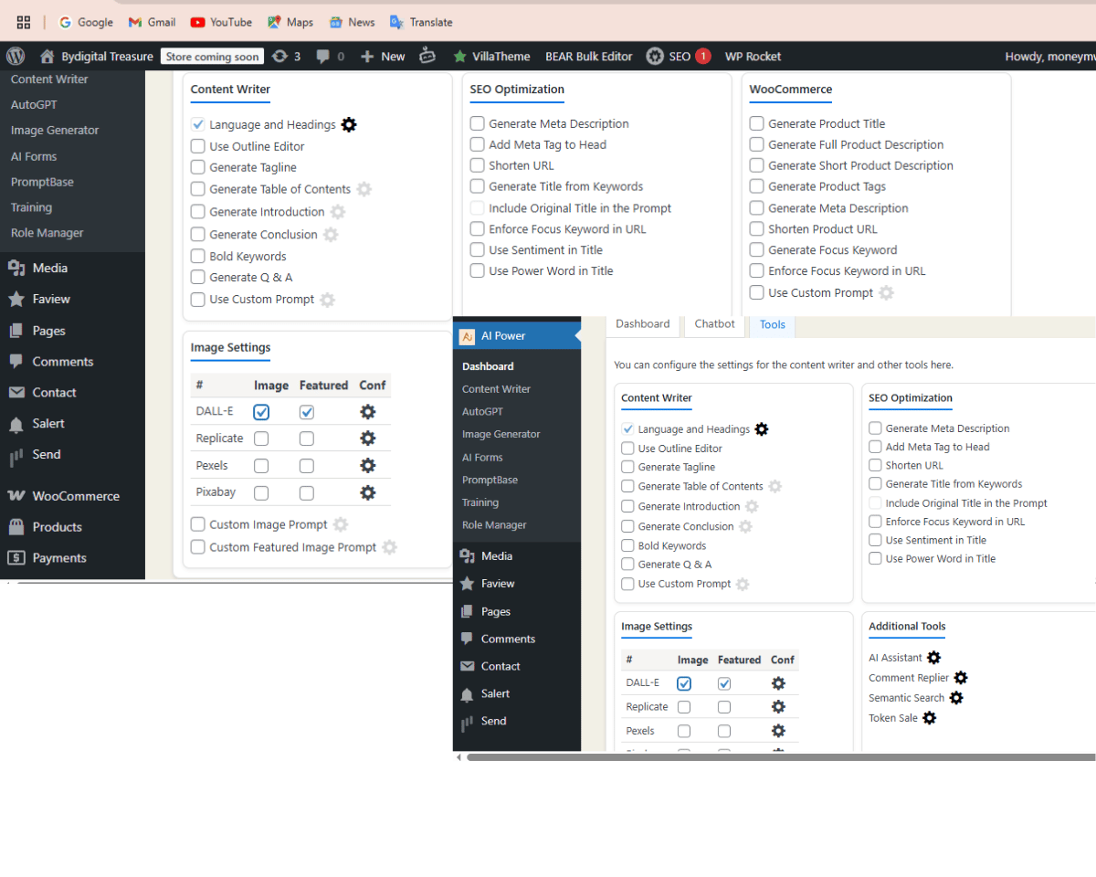
Task: Check Custom Featured Image Prompt in main page
Action: point(198,547)
